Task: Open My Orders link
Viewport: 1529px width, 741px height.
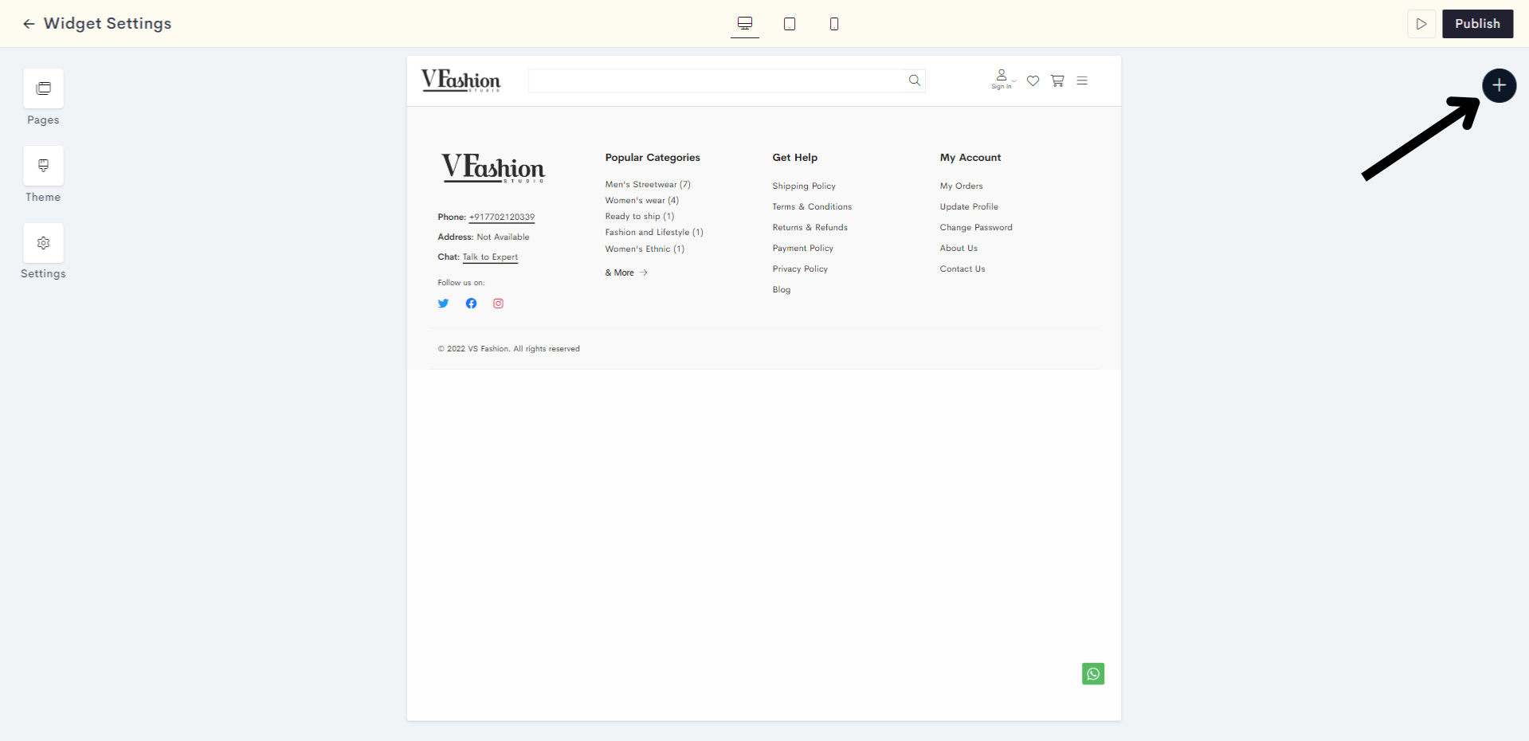Action: 961,186
